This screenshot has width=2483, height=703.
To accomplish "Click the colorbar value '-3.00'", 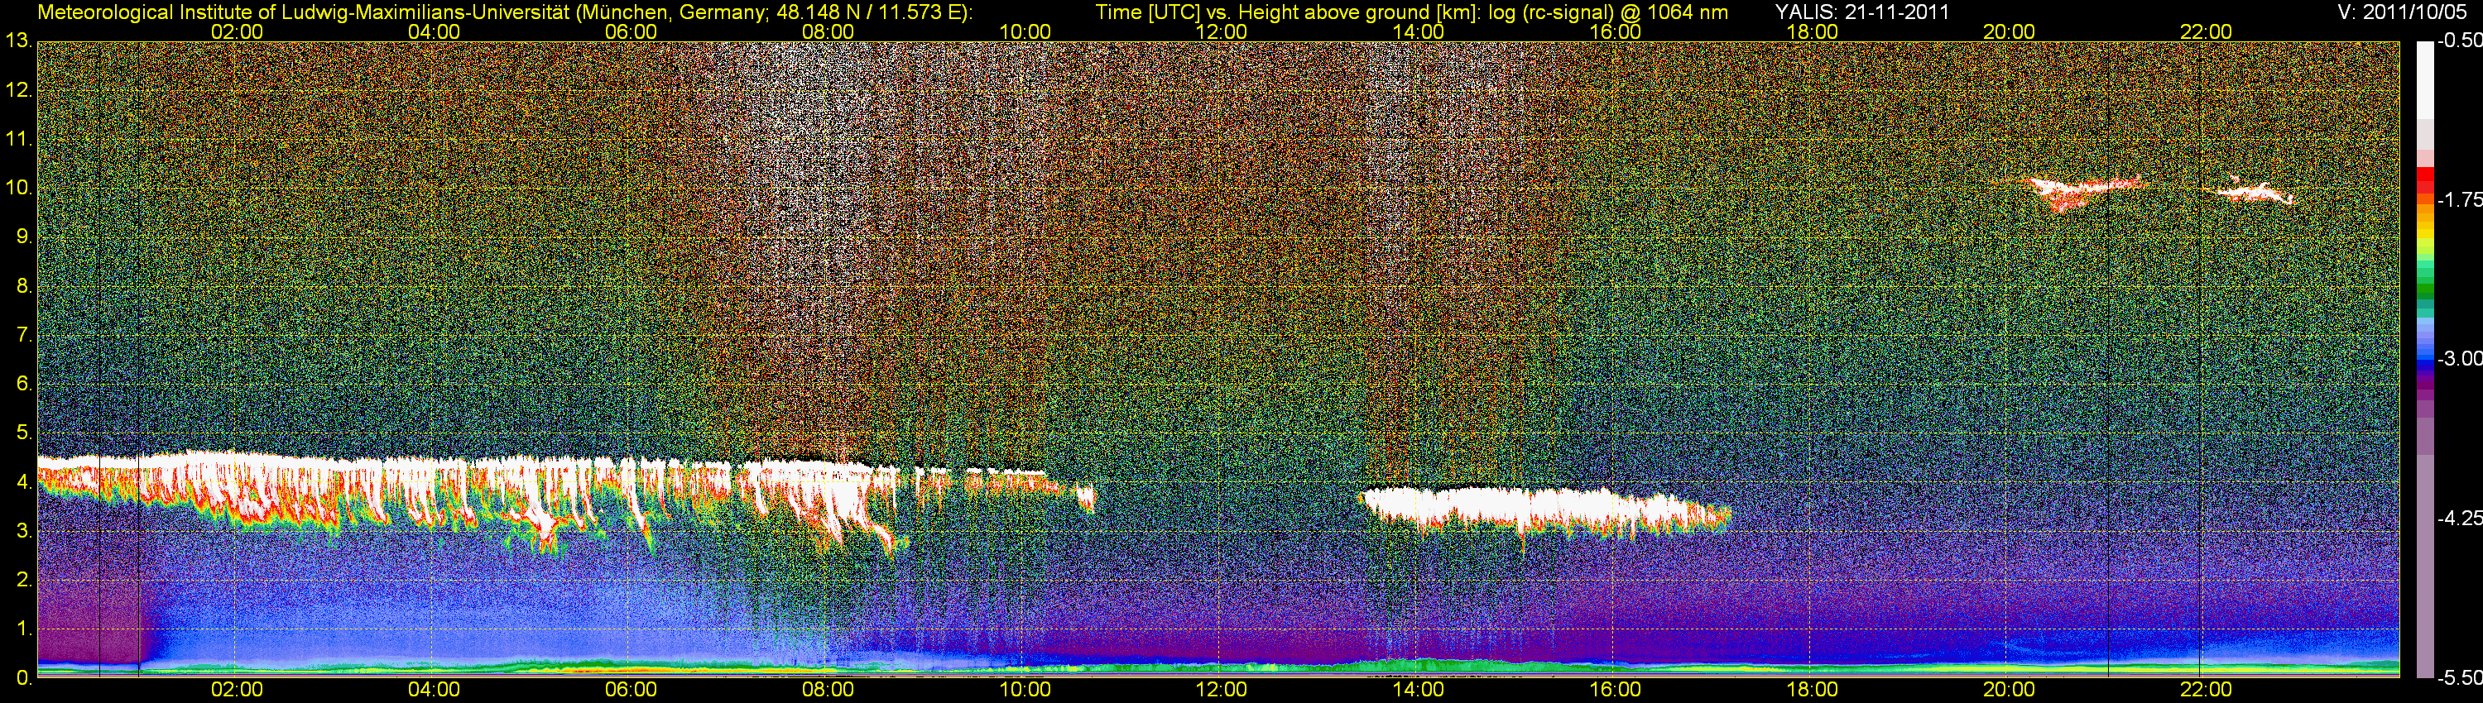I will coord(2460,358).
